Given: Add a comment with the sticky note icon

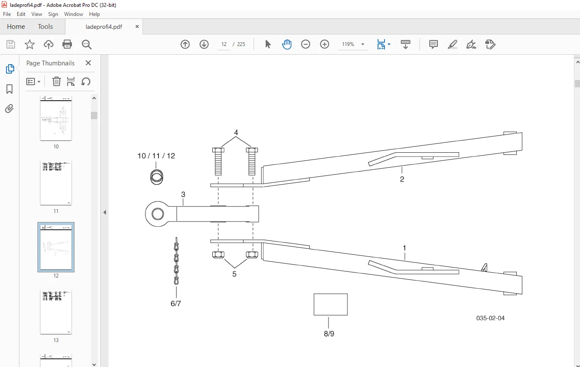Looking at the screenshot, I should click(434, 44).
